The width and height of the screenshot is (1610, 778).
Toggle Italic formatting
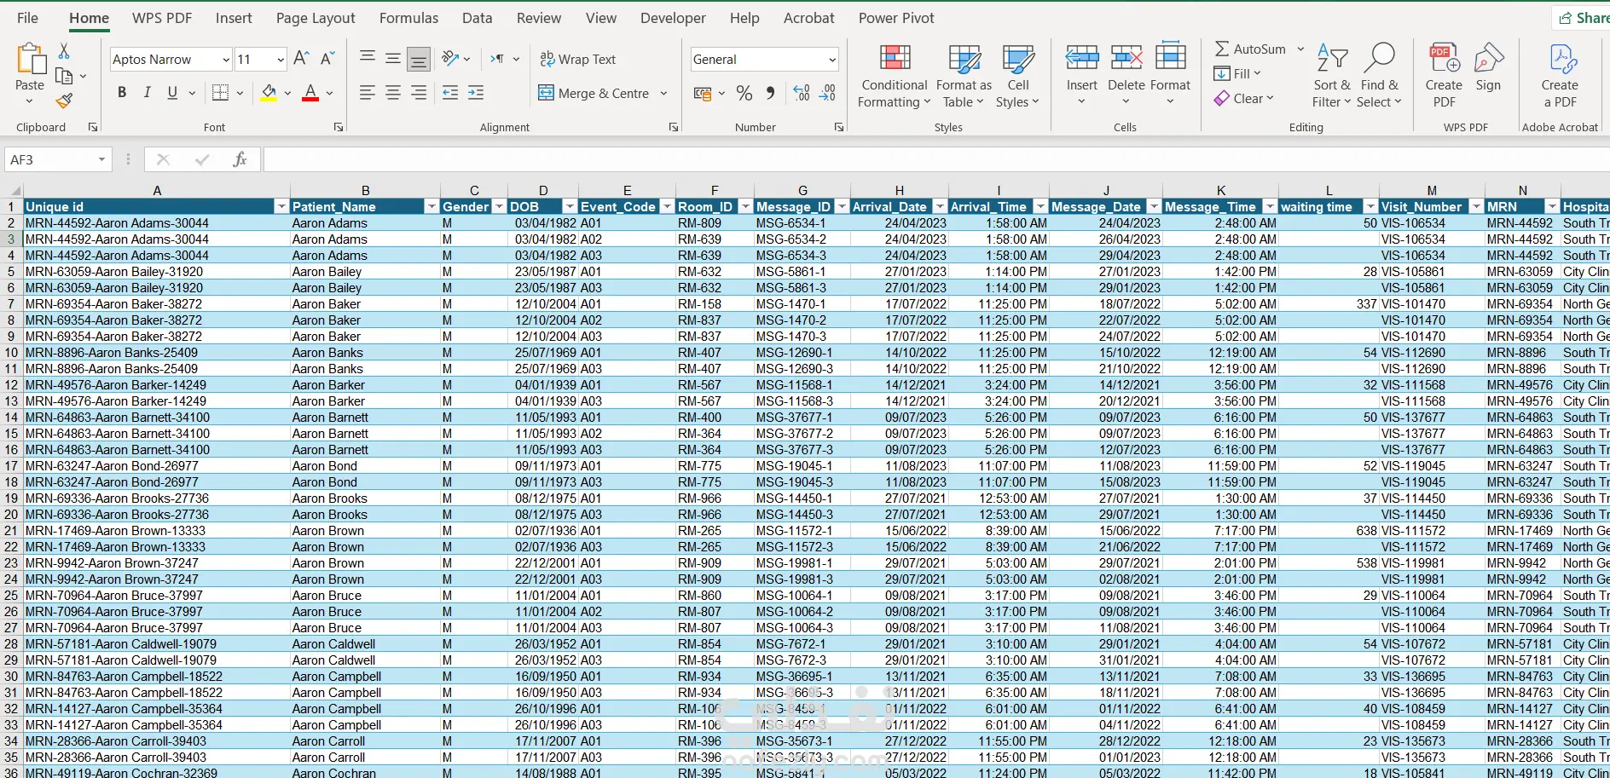[148, 93]
